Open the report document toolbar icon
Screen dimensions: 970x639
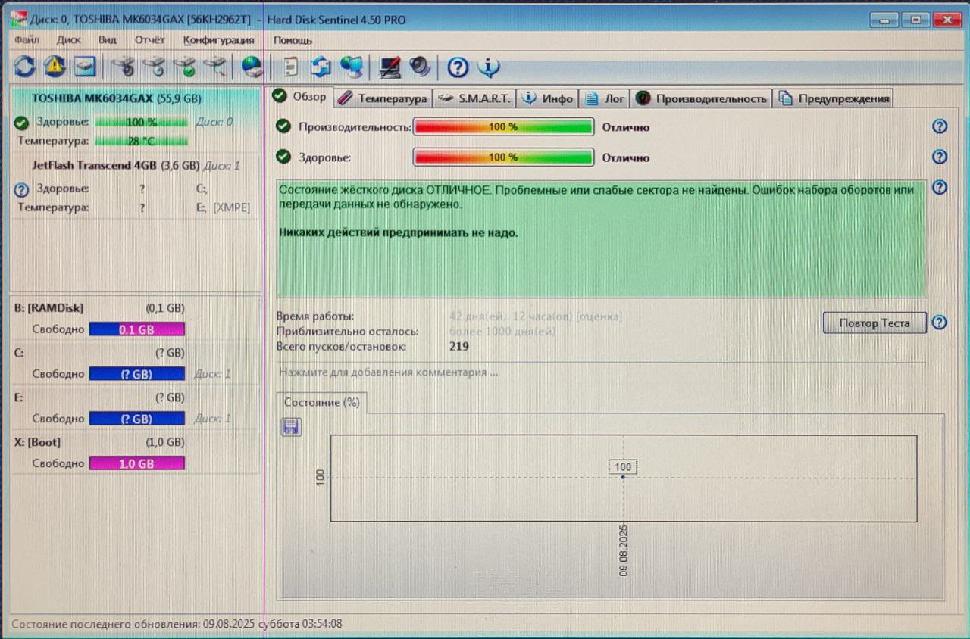(290, 67)
